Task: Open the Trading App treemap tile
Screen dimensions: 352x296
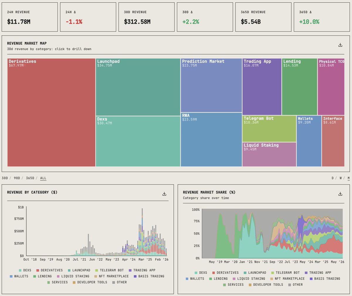Action: click(262, 87)
